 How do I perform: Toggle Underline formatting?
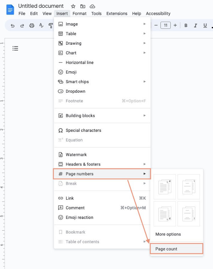pos(205,26)
